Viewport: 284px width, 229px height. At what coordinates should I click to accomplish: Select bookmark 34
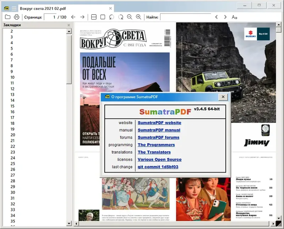tap(13, 216)
